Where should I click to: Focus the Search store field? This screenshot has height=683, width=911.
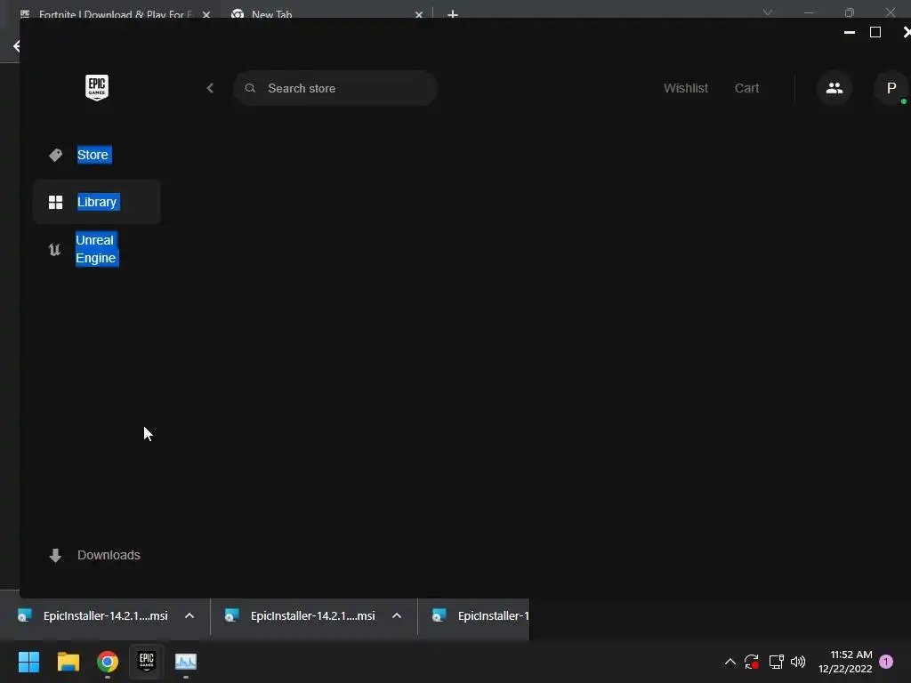point(335,88)
